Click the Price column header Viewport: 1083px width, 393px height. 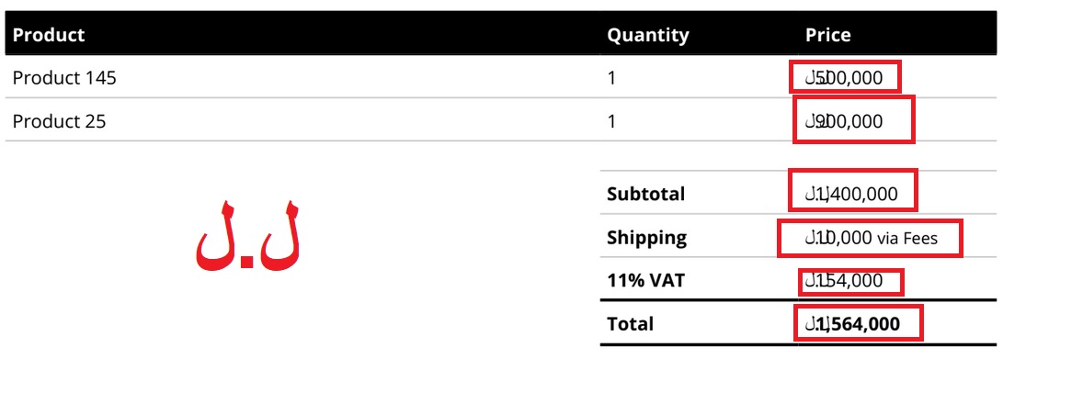(828, 35)
